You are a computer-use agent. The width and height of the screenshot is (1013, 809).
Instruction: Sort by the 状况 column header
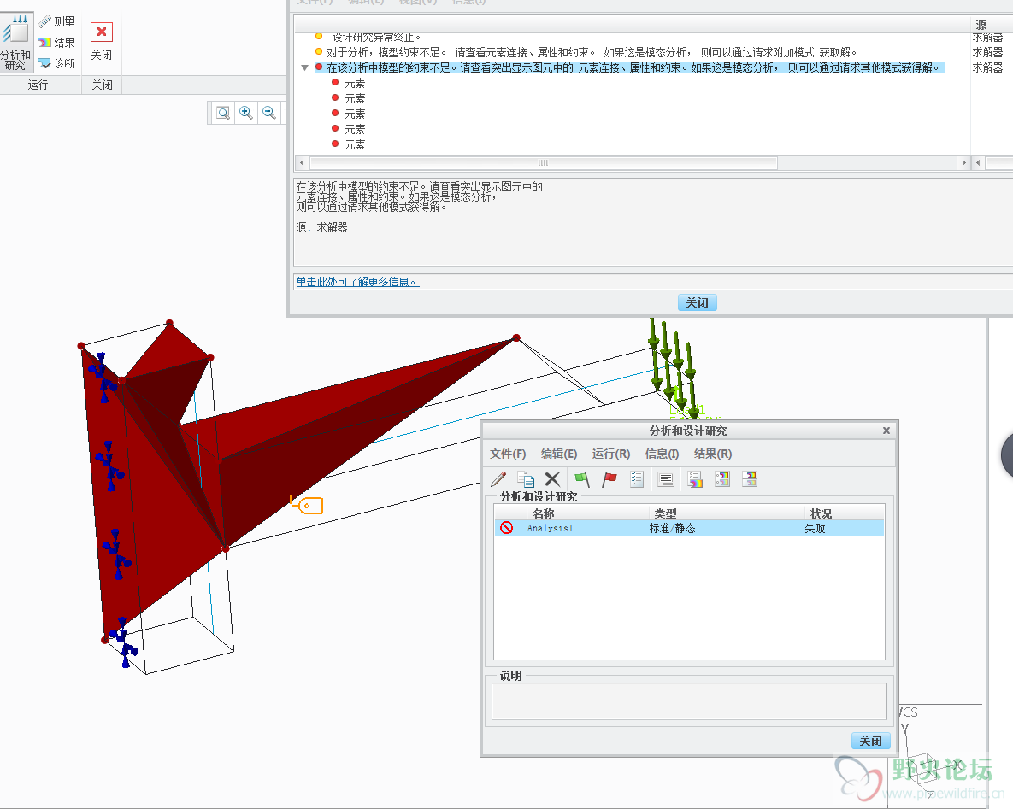822,513
